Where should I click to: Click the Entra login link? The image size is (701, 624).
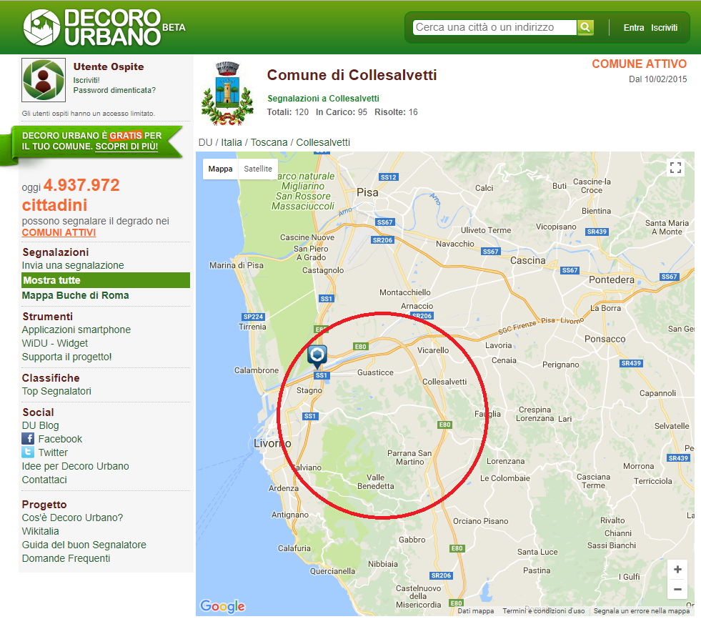(633, 28)
